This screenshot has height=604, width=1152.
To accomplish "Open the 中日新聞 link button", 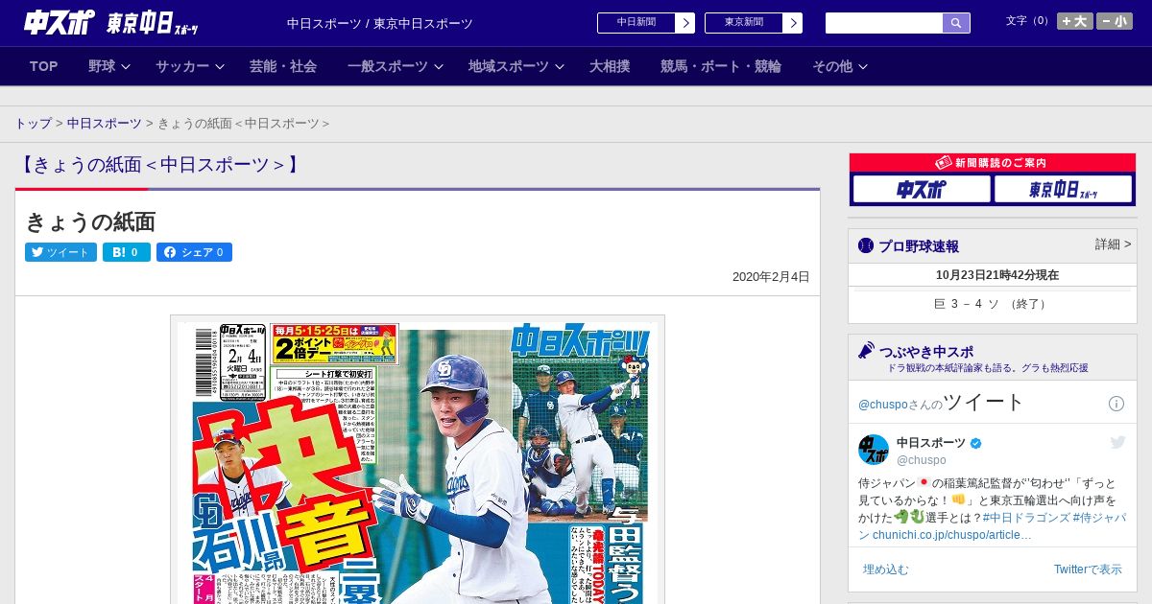I will (636, 23).
